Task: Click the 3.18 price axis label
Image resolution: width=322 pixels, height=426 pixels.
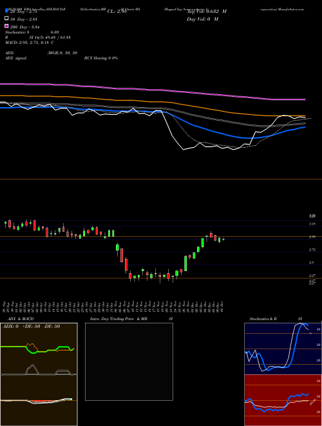Action: [312, 224]
